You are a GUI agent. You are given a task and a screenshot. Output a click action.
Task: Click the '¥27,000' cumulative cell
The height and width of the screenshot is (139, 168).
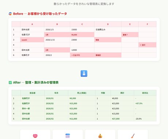click(x=122, y=119)
